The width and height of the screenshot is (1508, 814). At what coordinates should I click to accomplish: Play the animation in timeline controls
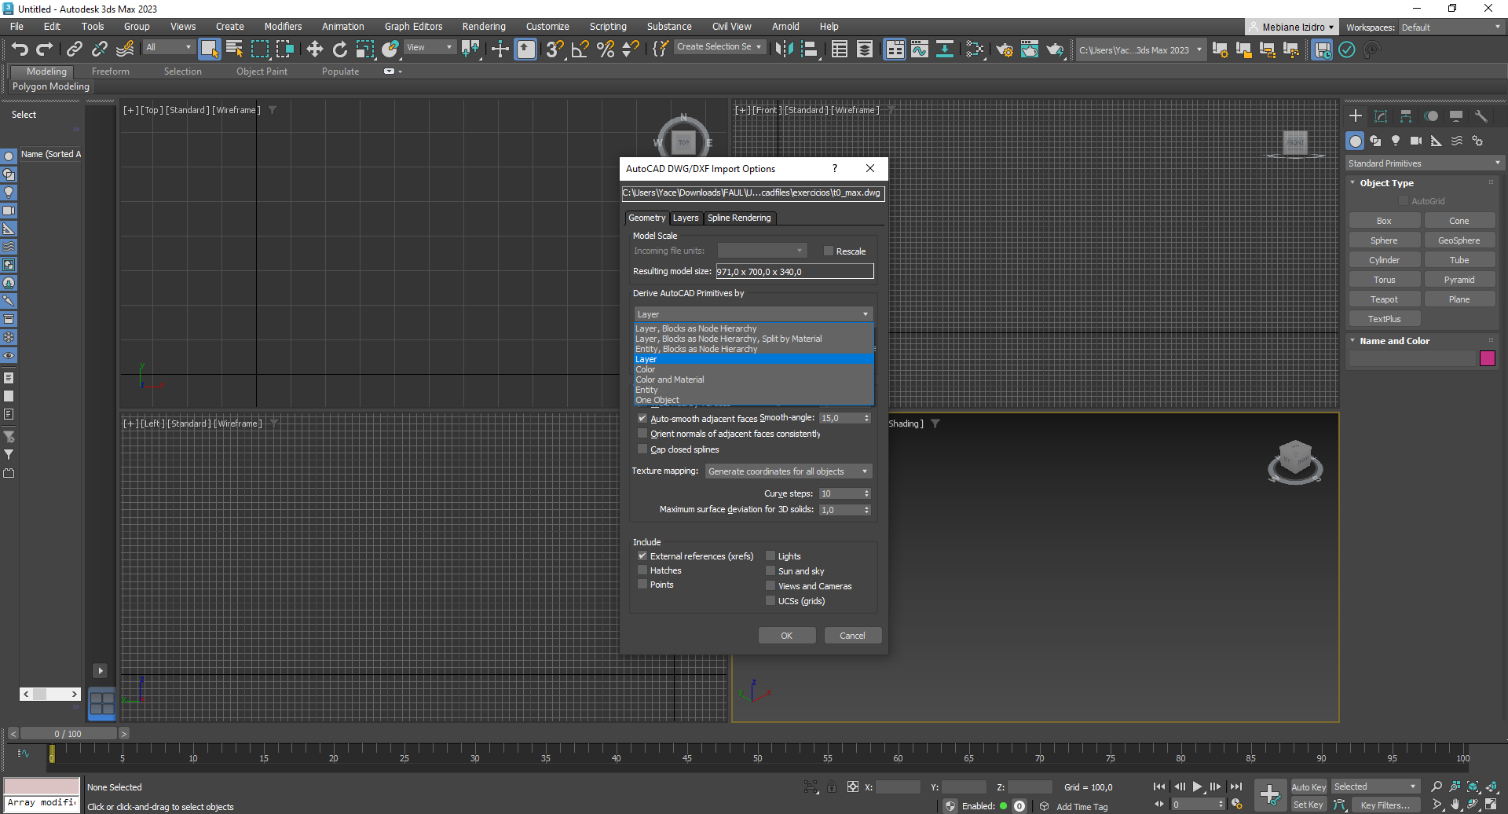[1197, 786]
